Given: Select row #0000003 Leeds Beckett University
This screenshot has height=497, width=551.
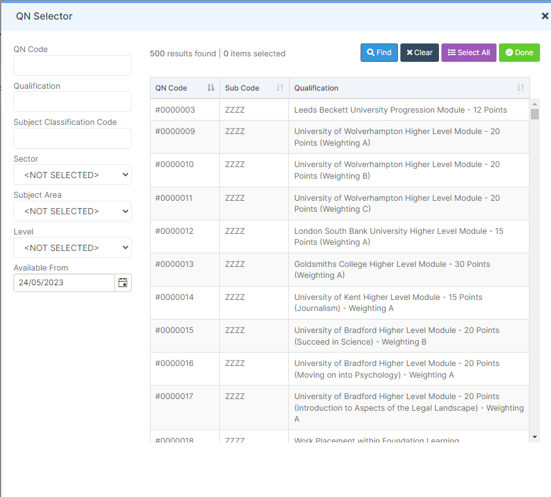Looking at the screenshot, I should 339,110.
